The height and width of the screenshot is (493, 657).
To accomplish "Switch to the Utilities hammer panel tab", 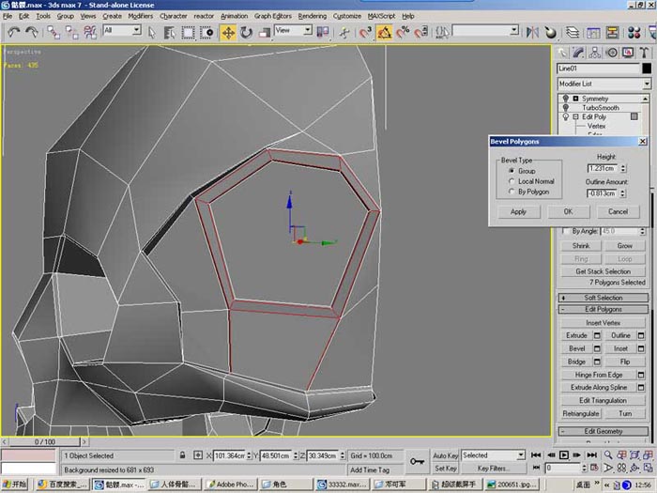I will 644,53.
